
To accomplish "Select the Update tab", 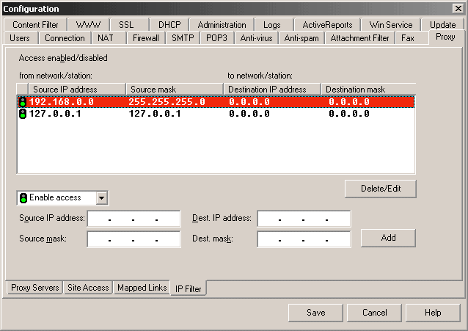I will tap(442, 25).
